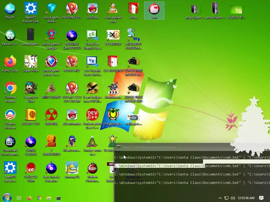
Task: Select the PEGGY HILL Peggle icon
Action: [x=72, y=62]
